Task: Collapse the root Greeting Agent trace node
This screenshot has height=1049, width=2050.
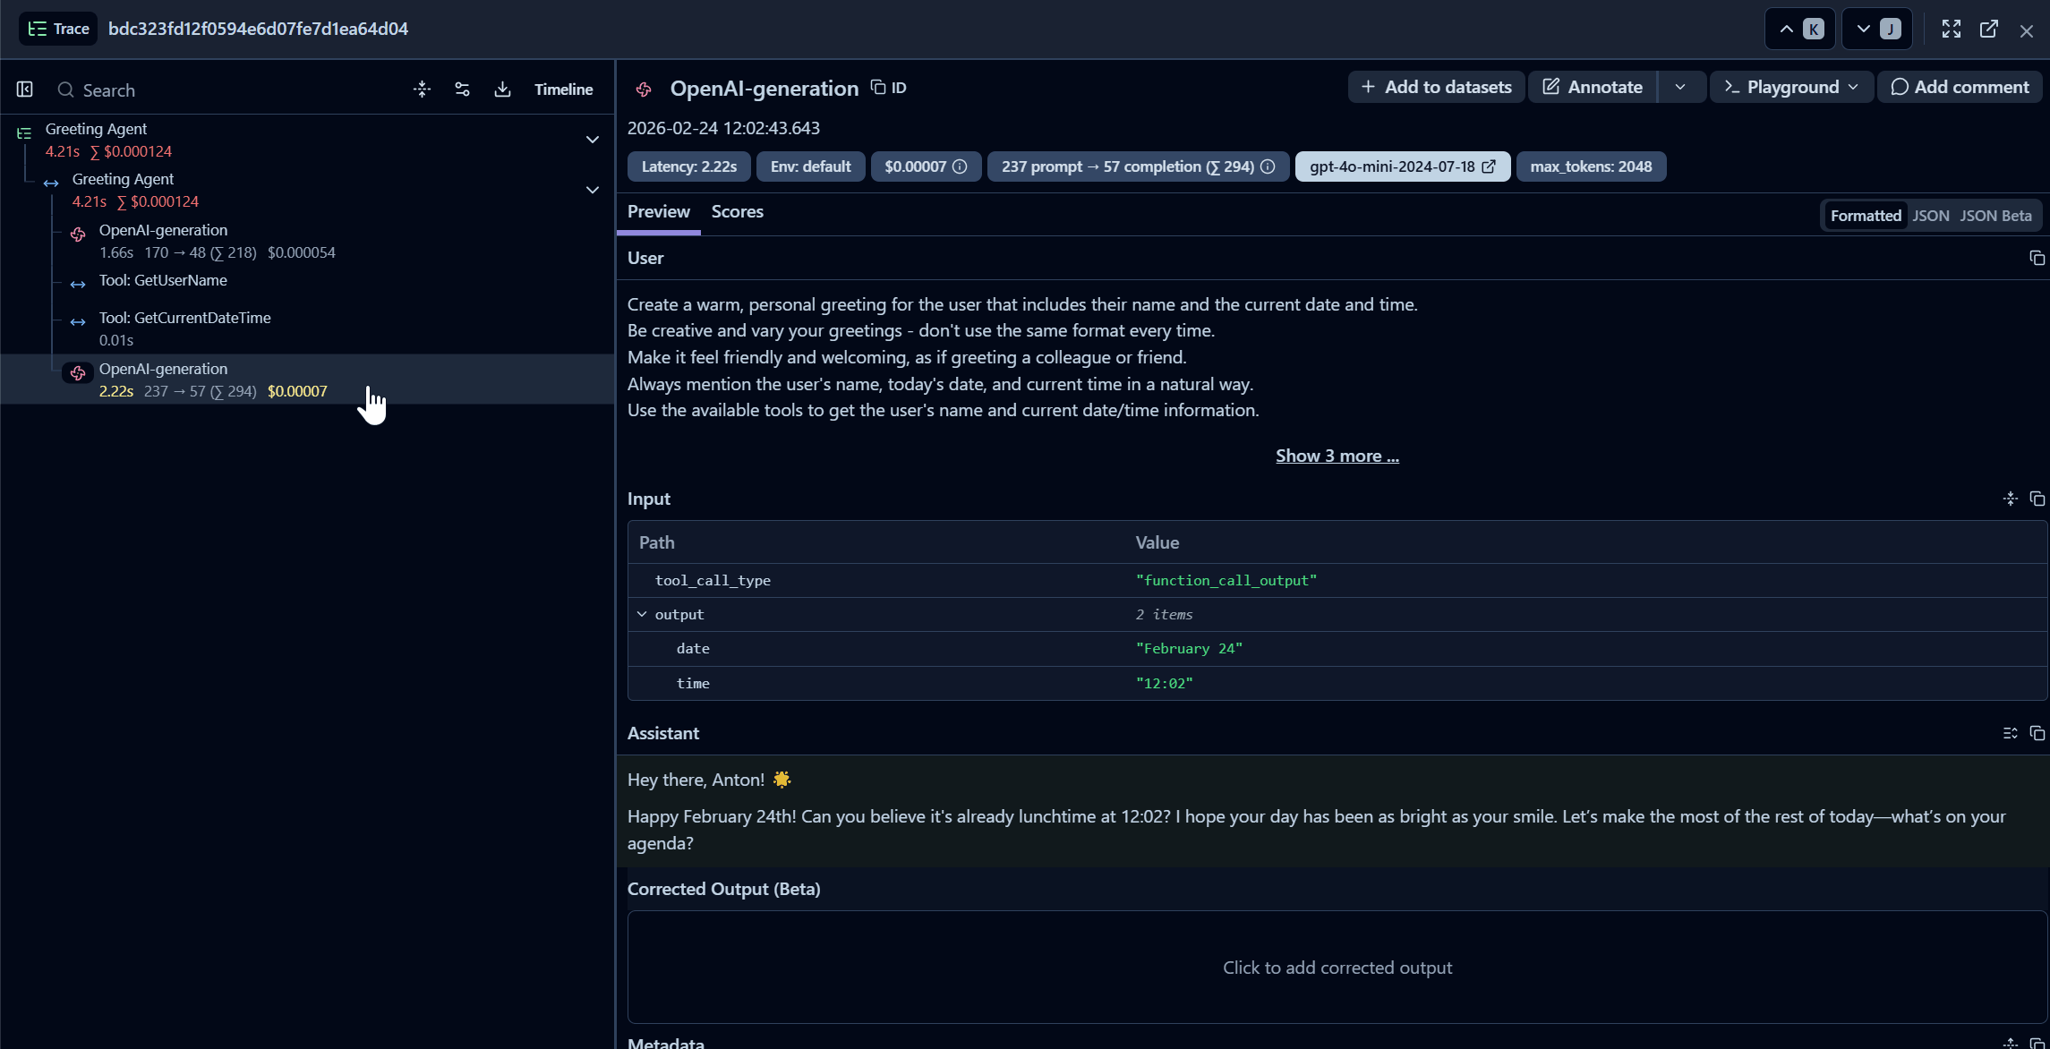Action: pos(592,140)
